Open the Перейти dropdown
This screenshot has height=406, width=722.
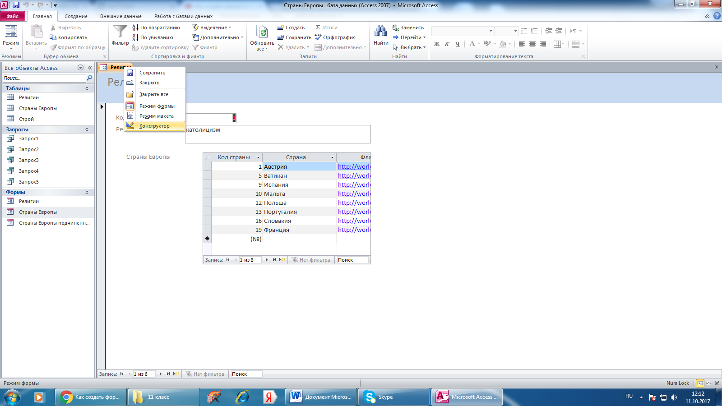pos(409,37)
